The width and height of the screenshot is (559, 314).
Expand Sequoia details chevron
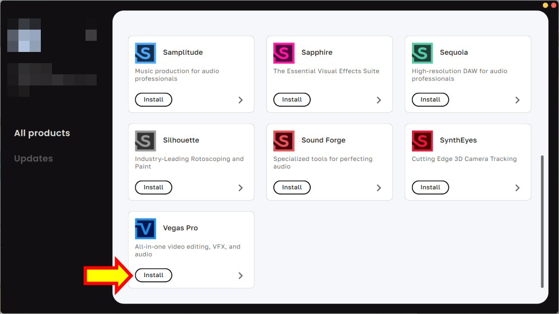click(517, 100)
